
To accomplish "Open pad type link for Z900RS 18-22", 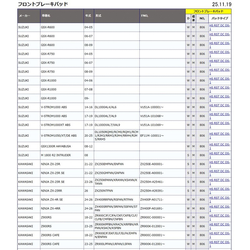I will (220, 217).
